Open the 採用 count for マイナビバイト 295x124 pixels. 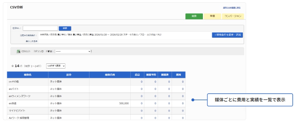point(183,111)
